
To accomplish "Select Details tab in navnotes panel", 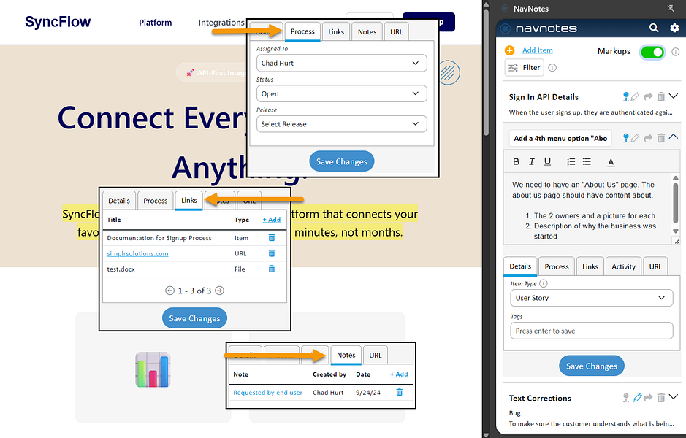I will click(x=520, y=266).
